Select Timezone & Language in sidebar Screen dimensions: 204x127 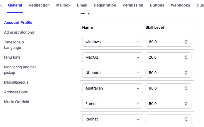coord(14,45)
